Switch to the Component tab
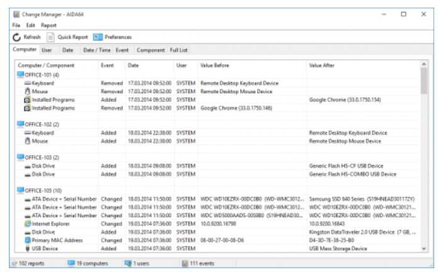The width and height of the screenshot is (438, 272). pos(151,50)
